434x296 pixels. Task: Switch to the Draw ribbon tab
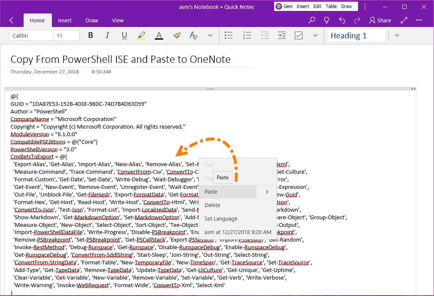pos(92,20)
